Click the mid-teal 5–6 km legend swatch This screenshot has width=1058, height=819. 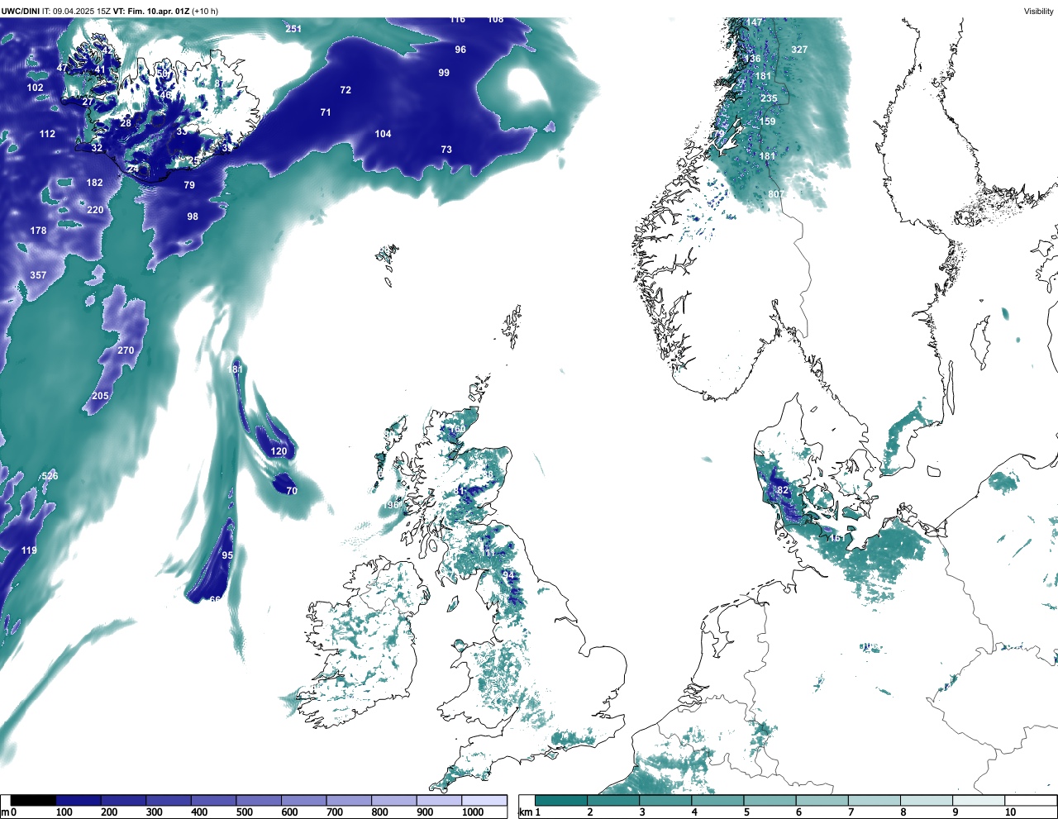click(x=770, y=800)
